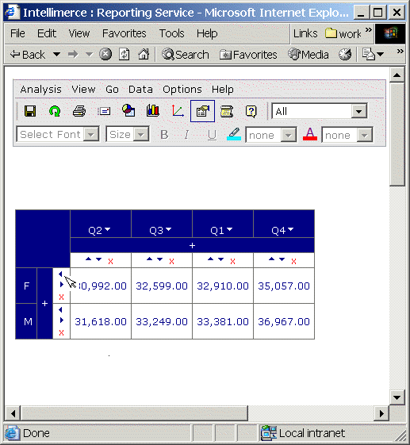Click the browser Forward arrow

pyautogui.click(x=73, y=54)
